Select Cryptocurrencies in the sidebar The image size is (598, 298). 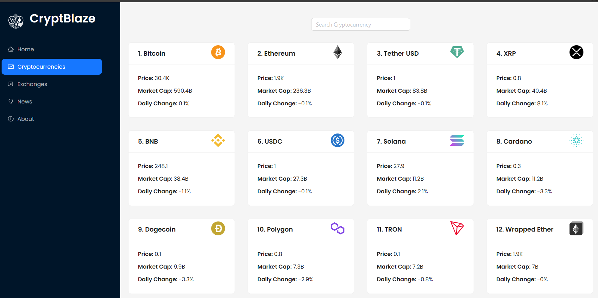pyautogui.click(x=52, y=67)
